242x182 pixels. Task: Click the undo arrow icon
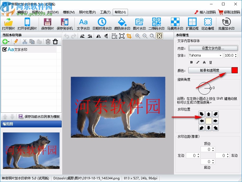click(67, 36)
